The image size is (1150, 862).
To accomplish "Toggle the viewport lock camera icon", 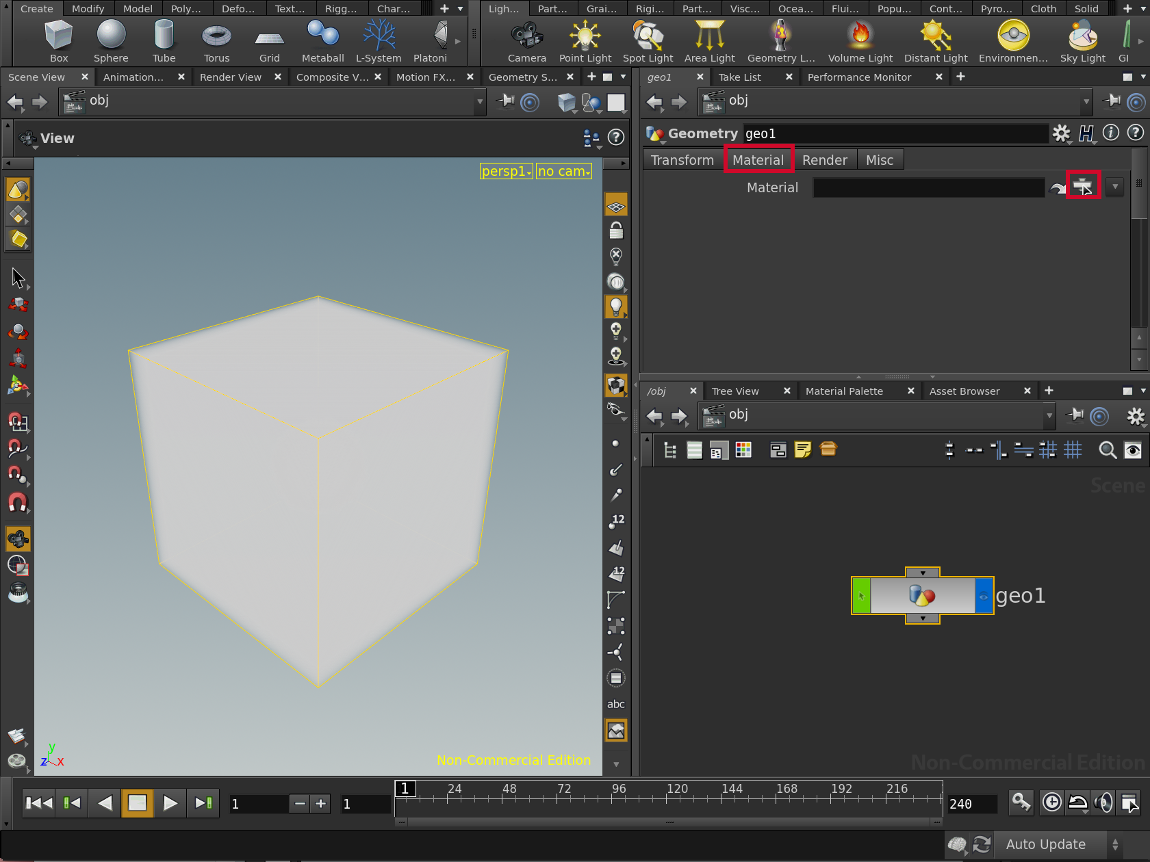I will (616, 231).
